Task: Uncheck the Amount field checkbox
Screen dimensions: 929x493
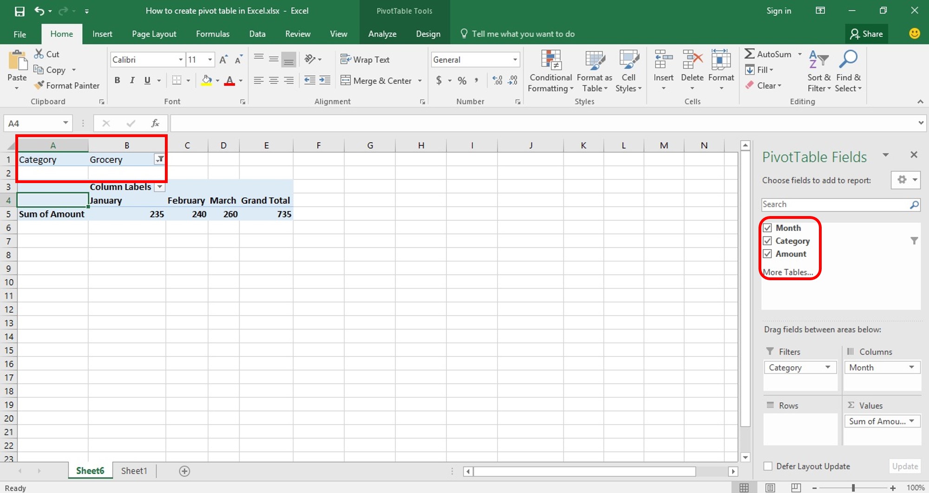Action: pos(768,254)
